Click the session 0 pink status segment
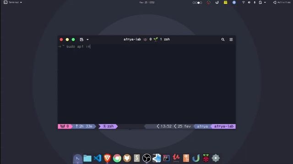Screen dimensions: 293x164 (x=65, y=126)
